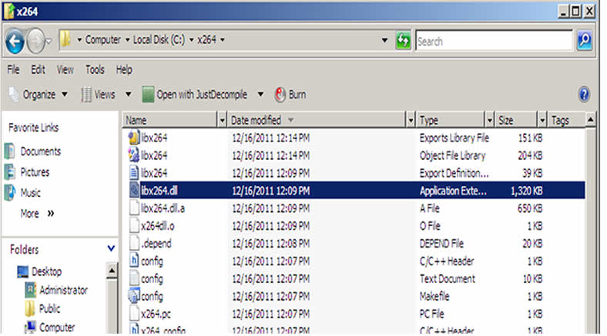Click inside the Search box
Image resolution: width=607 pixels, height=336 pixels.
(495, 41)
